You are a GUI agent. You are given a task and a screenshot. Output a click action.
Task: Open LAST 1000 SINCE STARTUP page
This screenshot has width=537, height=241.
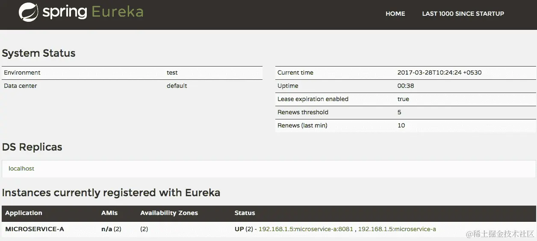click(463, 14)
